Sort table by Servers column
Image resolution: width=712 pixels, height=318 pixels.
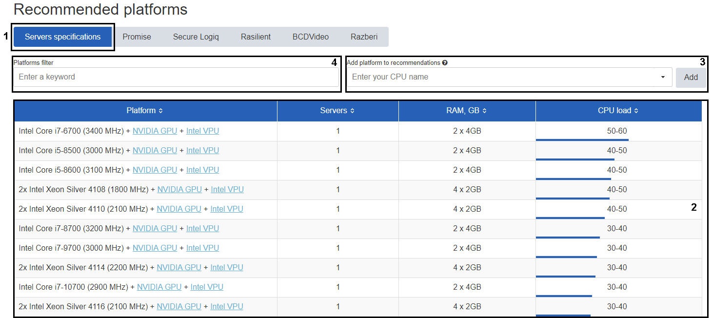click(337, 111)
